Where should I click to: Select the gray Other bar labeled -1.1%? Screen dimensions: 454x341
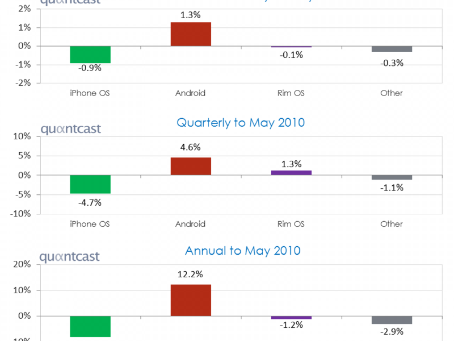[392, 177]
